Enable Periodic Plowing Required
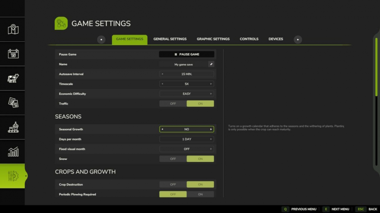The height and width of the screenshot is (213, 380). pyautogui.click(x=200, y=194)
